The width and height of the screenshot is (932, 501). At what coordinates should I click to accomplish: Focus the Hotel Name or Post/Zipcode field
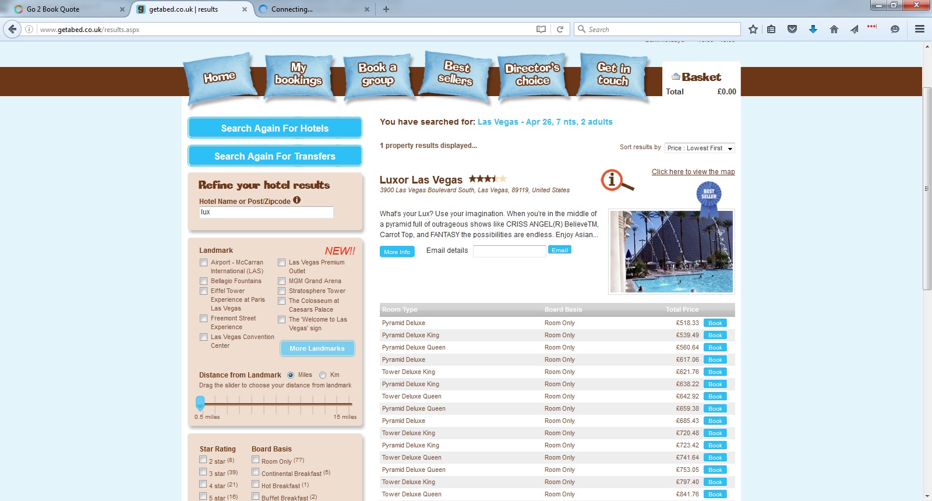266,213
